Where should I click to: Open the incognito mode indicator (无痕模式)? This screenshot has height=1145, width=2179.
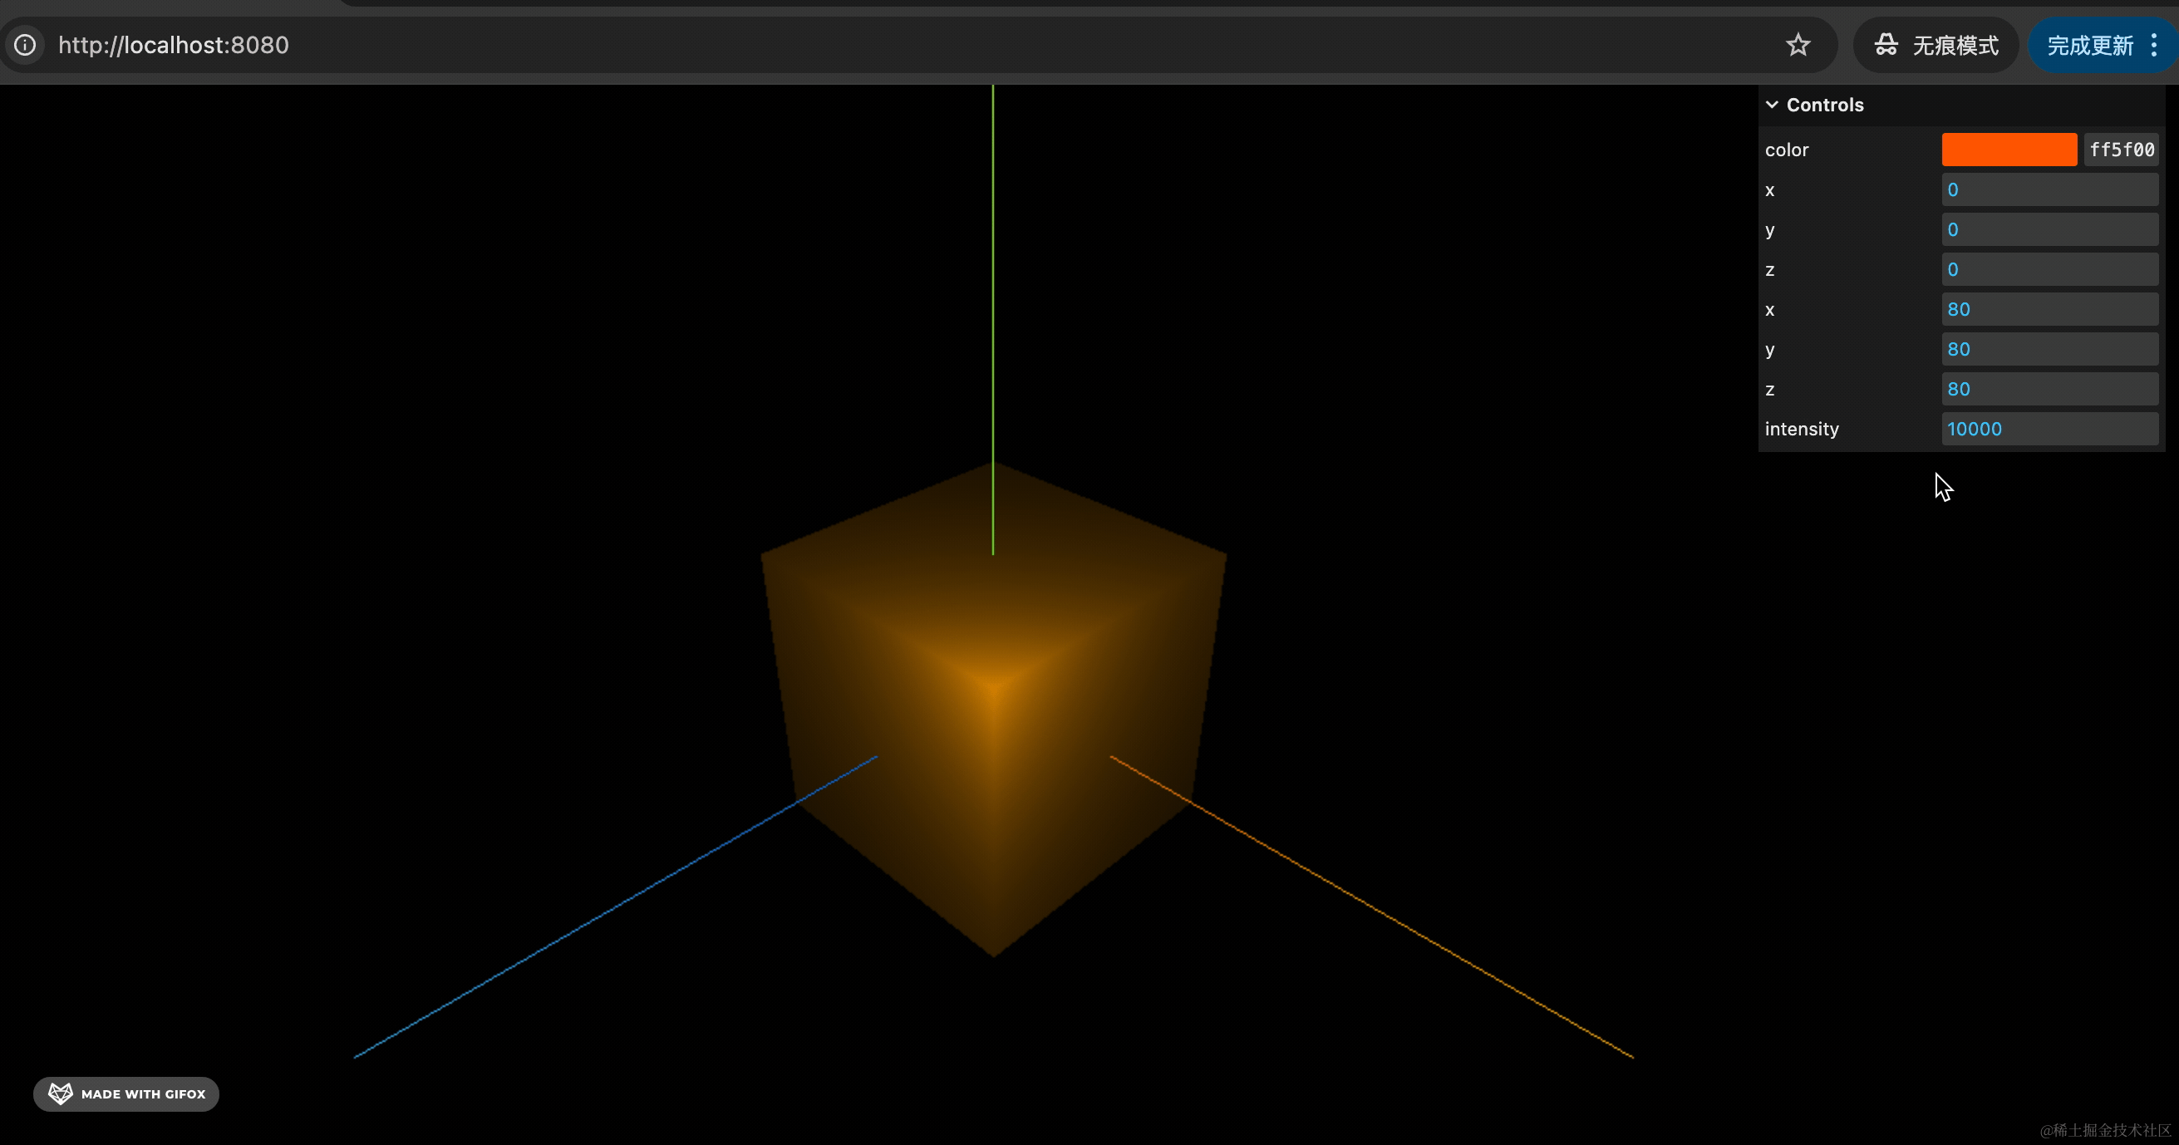[x=1936, y=45]
